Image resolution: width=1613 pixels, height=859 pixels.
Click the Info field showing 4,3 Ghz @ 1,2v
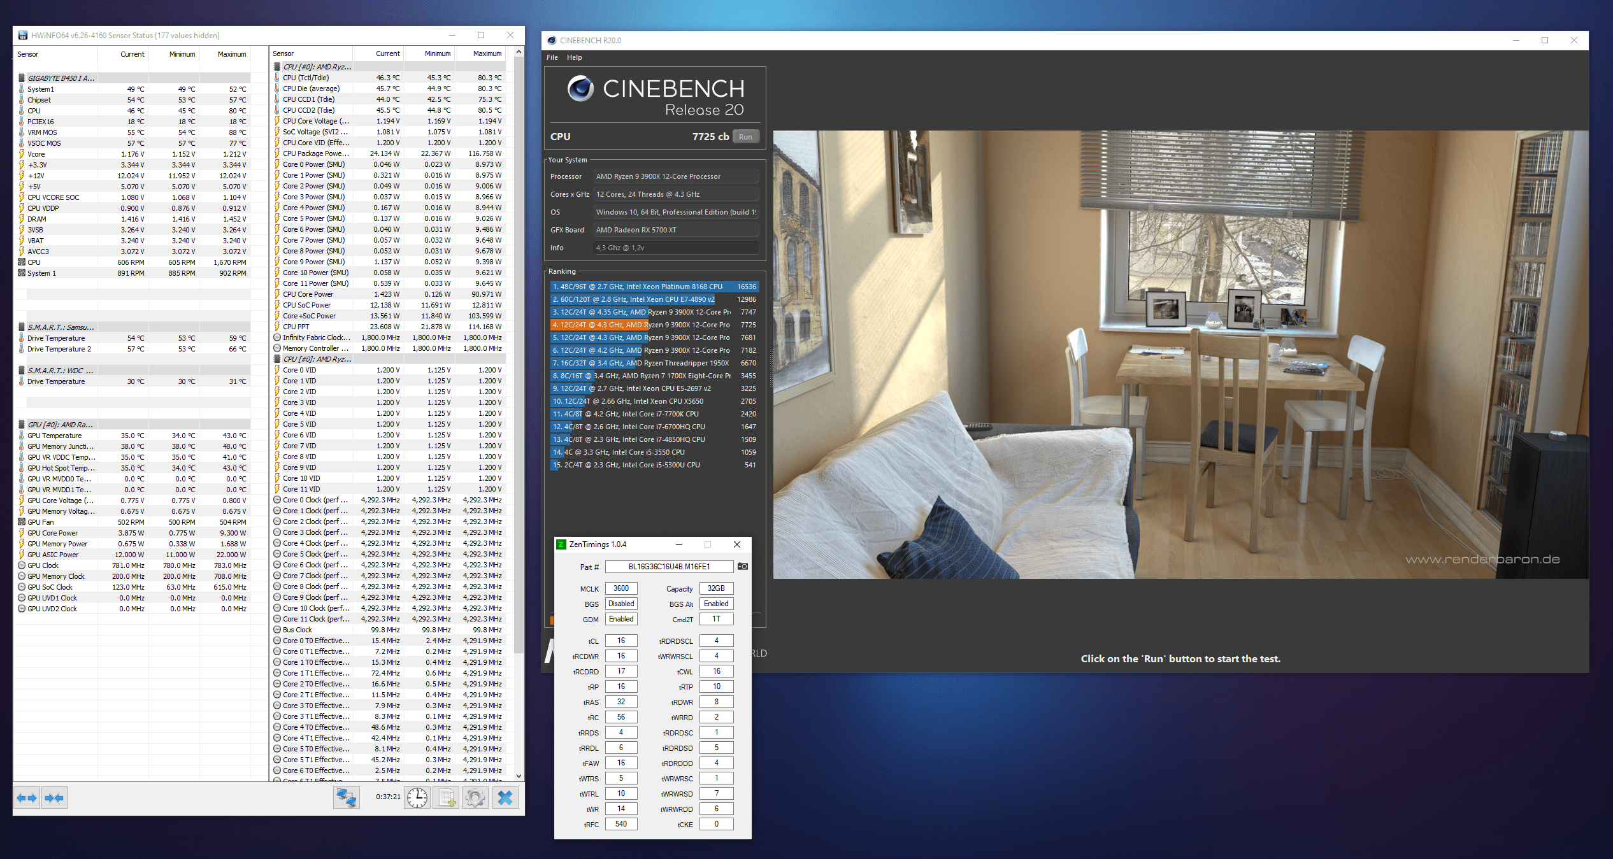coord(676,248)
